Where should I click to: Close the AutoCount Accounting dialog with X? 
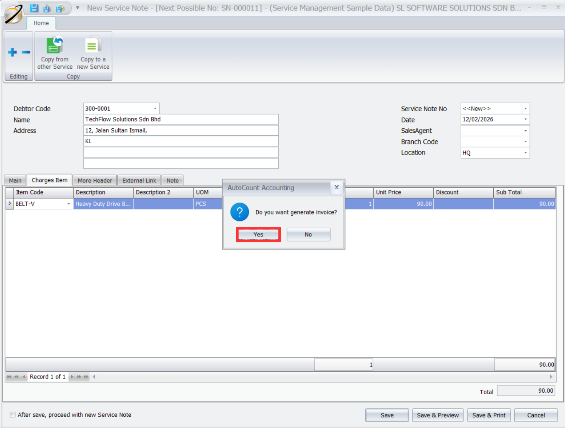point(336,187)
